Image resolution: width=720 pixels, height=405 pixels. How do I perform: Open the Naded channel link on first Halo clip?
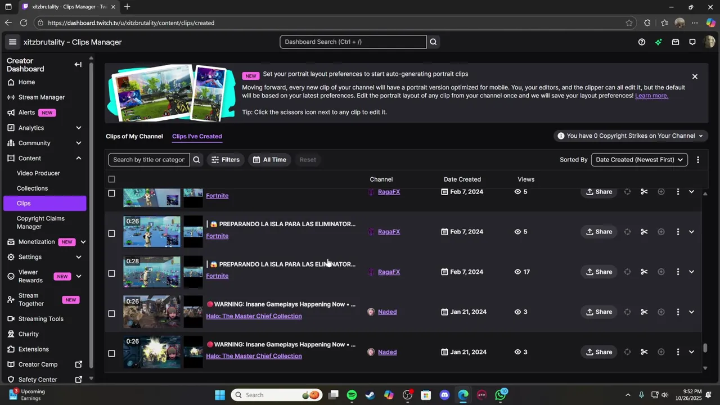pyautogui.click(x=387, y=312)
